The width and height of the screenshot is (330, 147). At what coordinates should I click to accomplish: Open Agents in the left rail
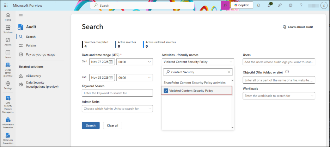click(x=8, y=41)
